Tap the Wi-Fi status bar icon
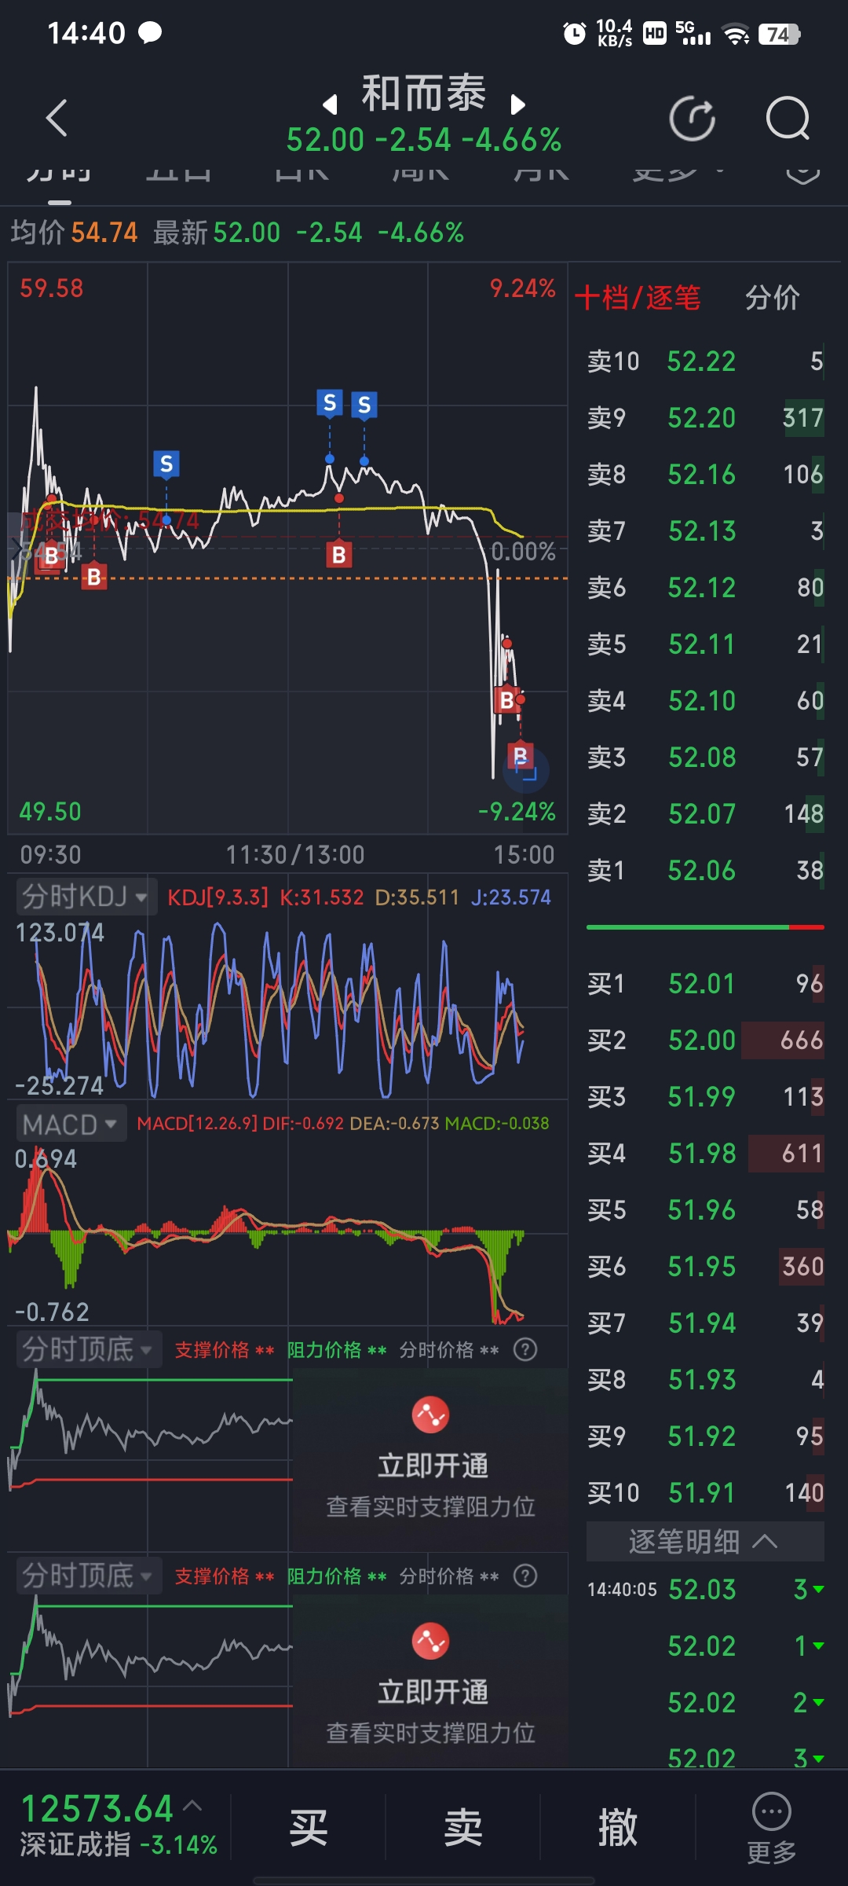 pos(736,34)
